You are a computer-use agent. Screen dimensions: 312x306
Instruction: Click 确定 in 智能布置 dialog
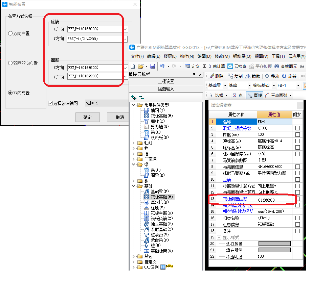coord(88,117)
